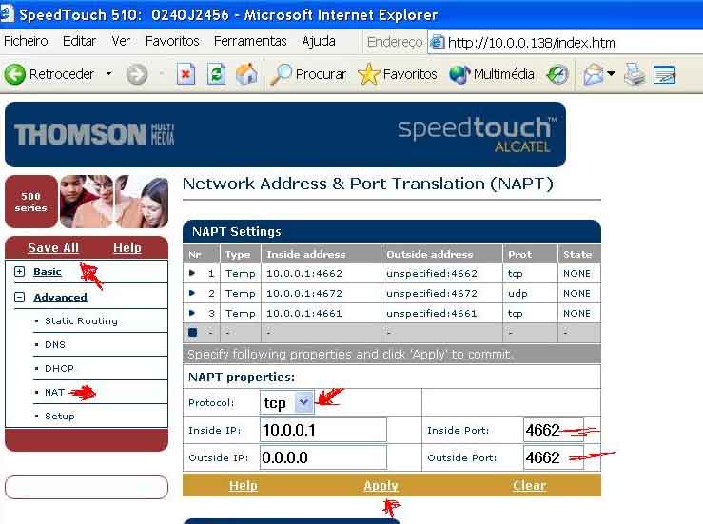Click the Save All link
The width and height of the screenshot is (703, 524).
pos(53,248)
